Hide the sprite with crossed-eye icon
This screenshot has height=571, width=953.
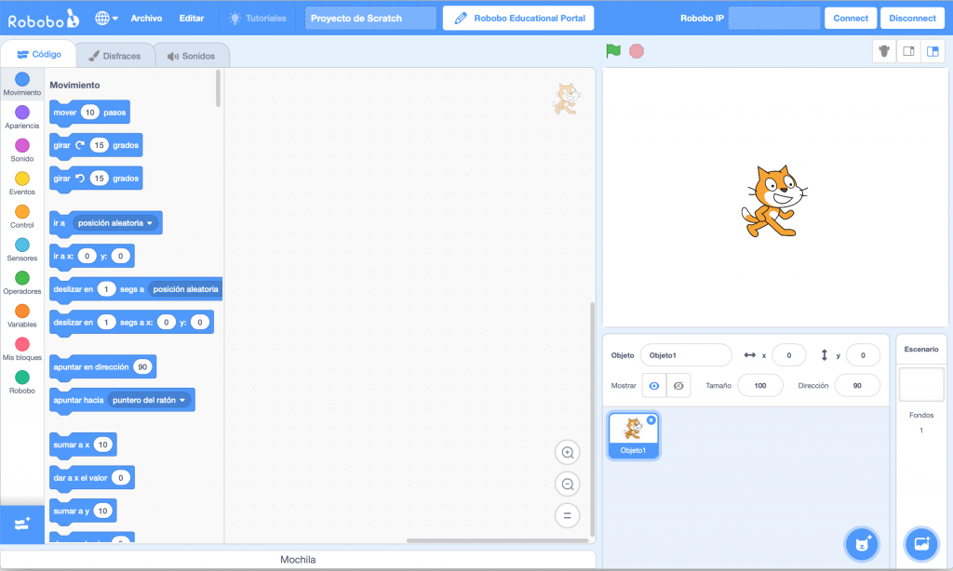tap(678, 385)
